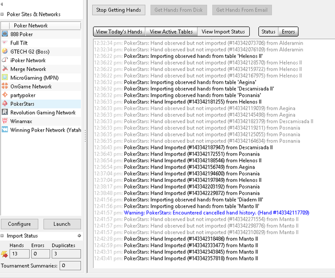Viewport: 335px width, 278px height.
Task: Click the Winning Poker Network icon
Action: [5, 130]
